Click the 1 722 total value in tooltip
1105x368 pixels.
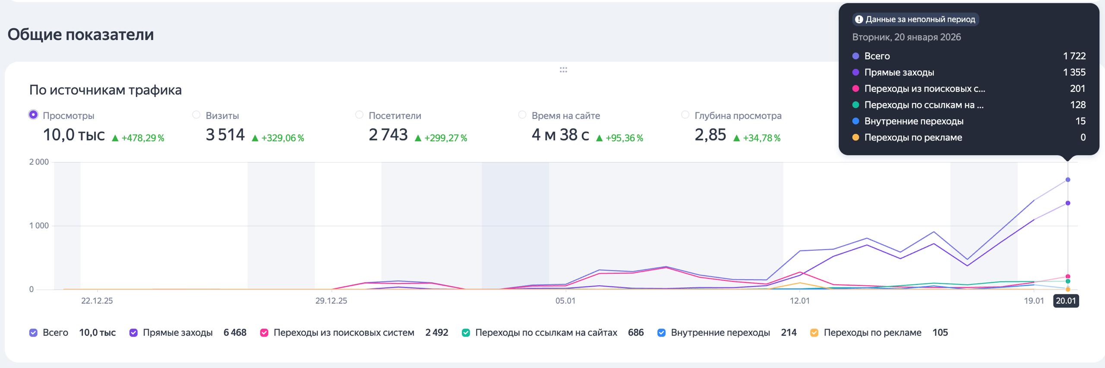click(x=1074, y=56)
